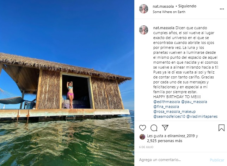Image resolution: width=227 pixels, height=166 pixels.
Task: View the list of 2,925 personas más
Action: [x=165, y=141]
